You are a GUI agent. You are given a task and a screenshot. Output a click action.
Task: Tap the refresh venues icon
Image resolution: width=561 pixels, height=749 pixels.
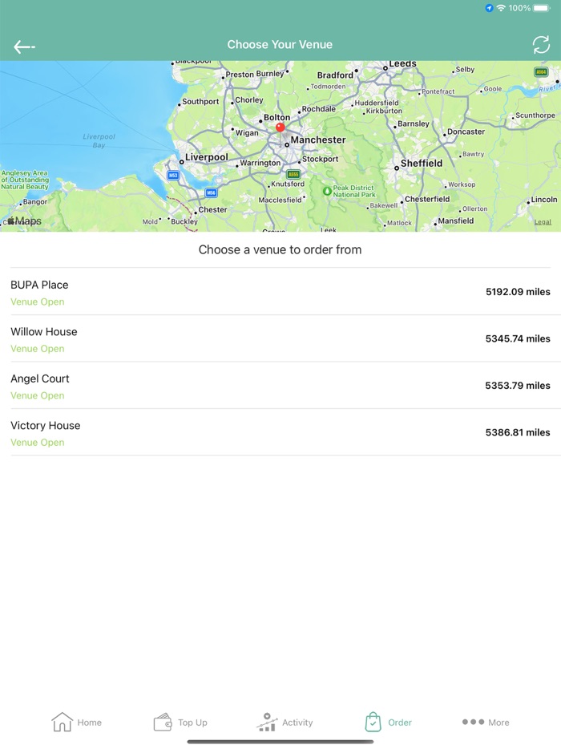pyautogui.click(x=541, y=45)
